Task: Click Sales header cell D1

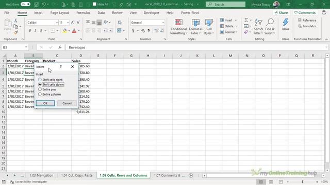Action: point(80,61)
